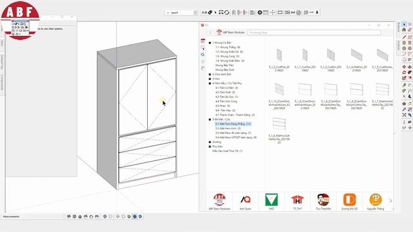Select Mẫu Sản Xuất Thực Tế item
The width and height of the screenshot is (413, 232).
click(x=227, y=151)
